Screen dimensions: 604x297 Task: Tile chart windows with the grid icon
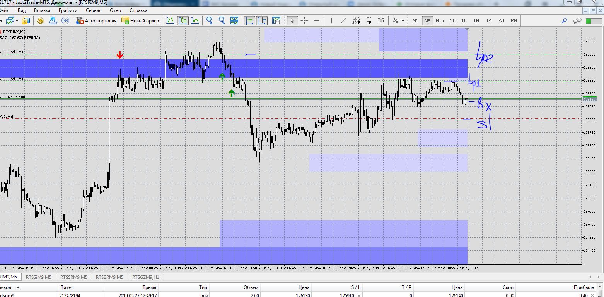tap(234, 20)
